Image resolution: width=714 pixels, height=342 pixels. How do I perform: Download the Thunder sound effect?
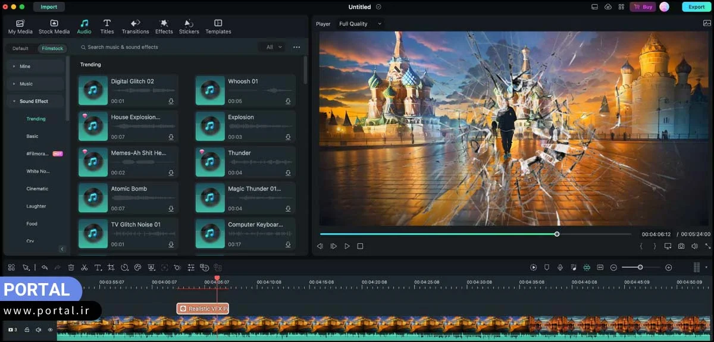click(288, 172)
